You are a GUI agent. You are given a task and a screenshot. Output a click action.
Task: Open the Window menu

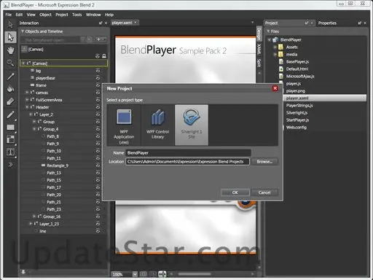[93, 15]
